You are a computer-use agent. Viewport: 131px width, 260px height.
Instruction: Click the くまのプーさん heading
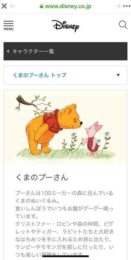42,177
